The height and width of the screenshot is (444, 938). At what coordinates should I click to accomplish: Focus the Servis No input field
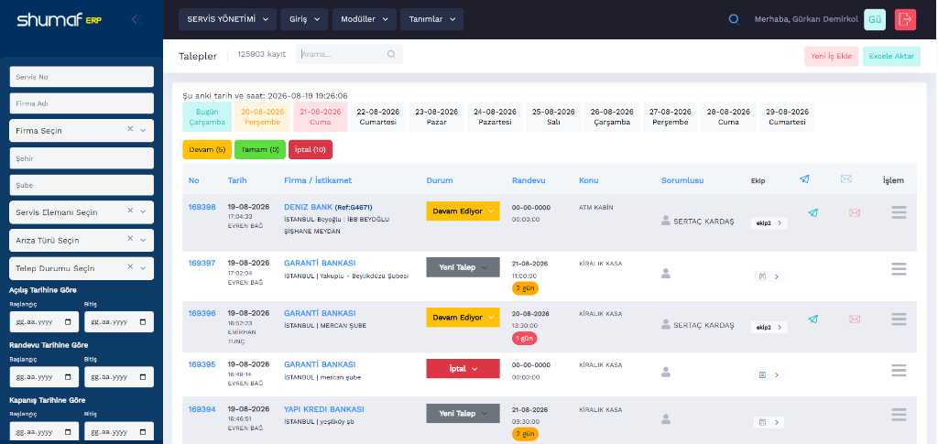(x=82, y=77)
